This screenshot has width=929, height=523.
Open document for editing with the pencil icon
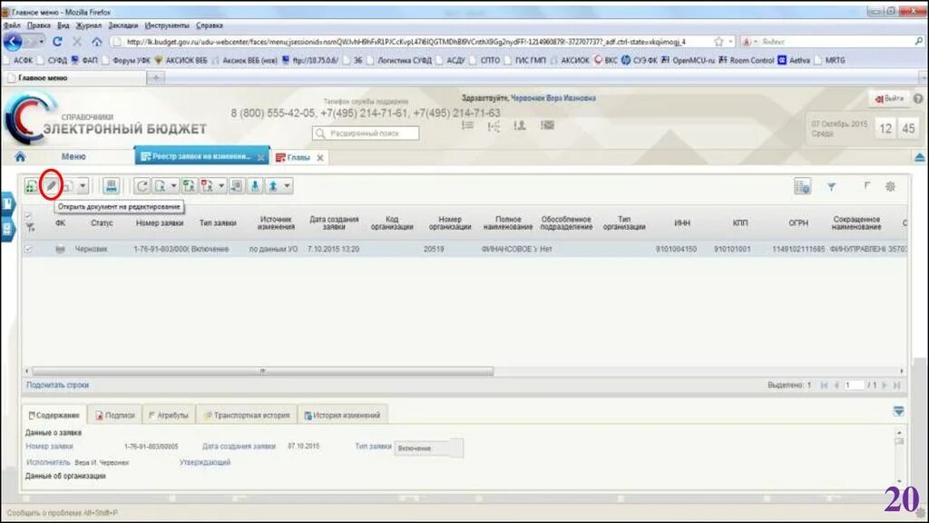point(52,186)
